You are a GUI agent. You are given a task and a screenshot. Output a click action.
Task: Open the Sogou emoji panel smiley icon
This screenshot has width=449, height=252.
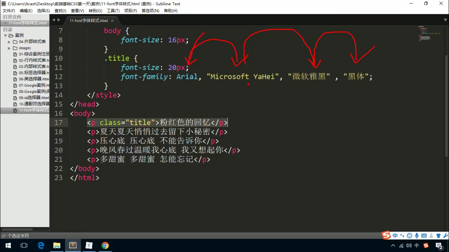(409, 236)
